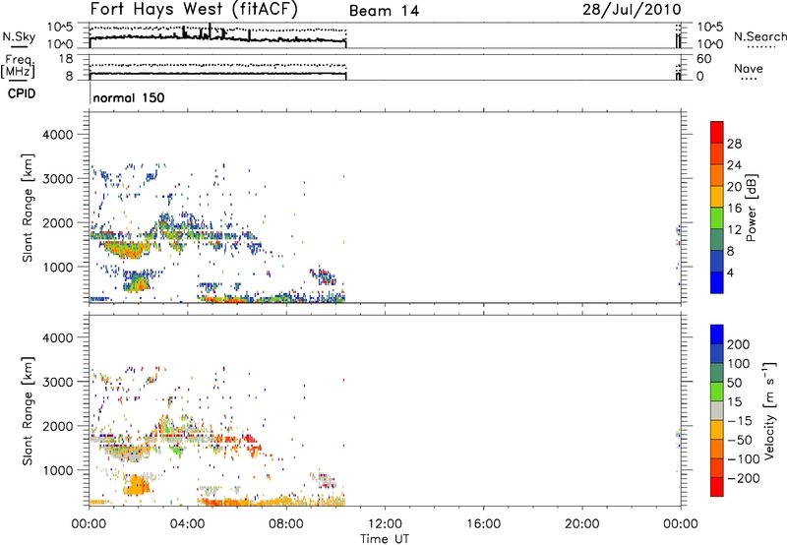This screenshot has height=545, width=787.
Task: Click the right "10^0" noise axis label
Action: tap(710, 44)
